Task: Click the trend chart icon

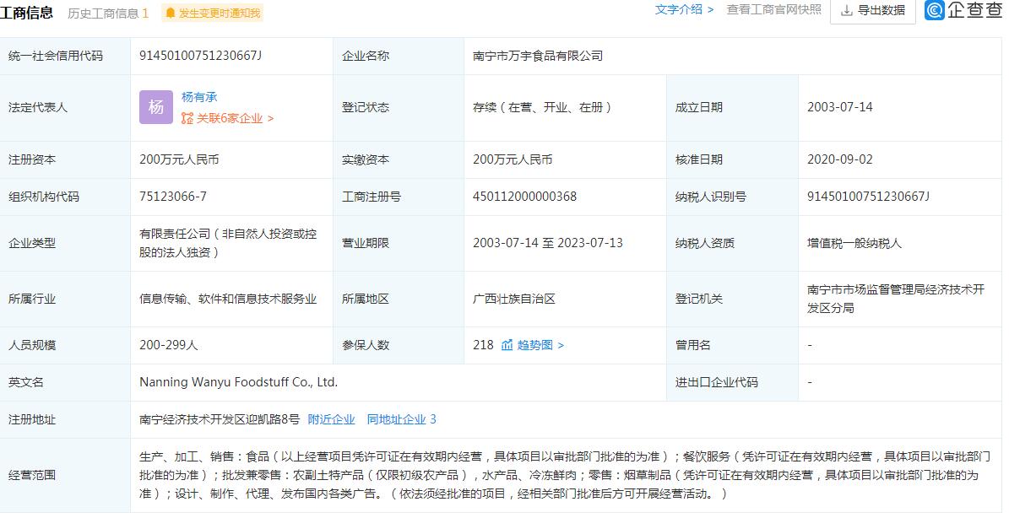Action: point(507,345)
